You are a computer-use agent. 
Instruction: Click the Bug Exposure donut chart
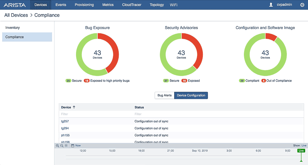(x=97, y=54)
